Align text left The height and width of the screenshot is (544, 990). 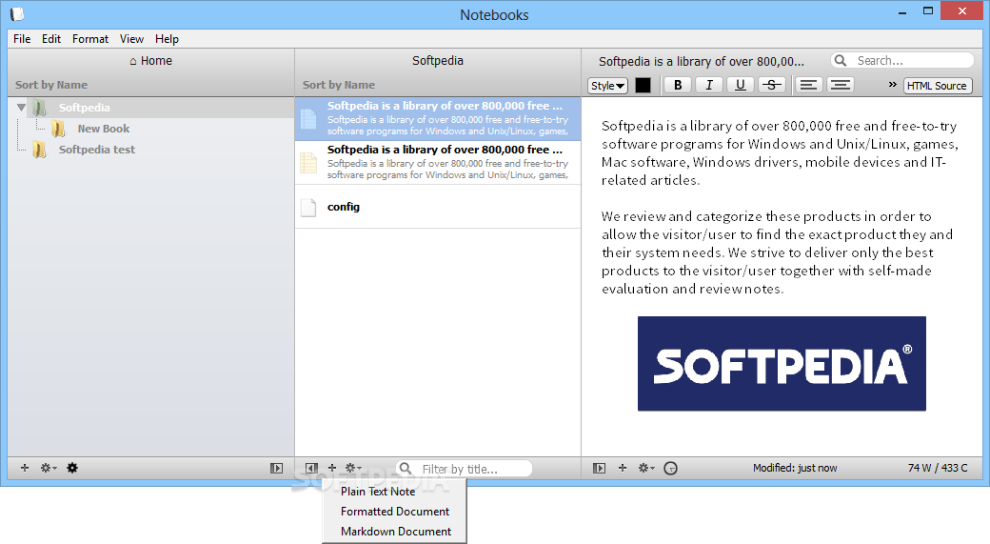(x=808, y=86)
